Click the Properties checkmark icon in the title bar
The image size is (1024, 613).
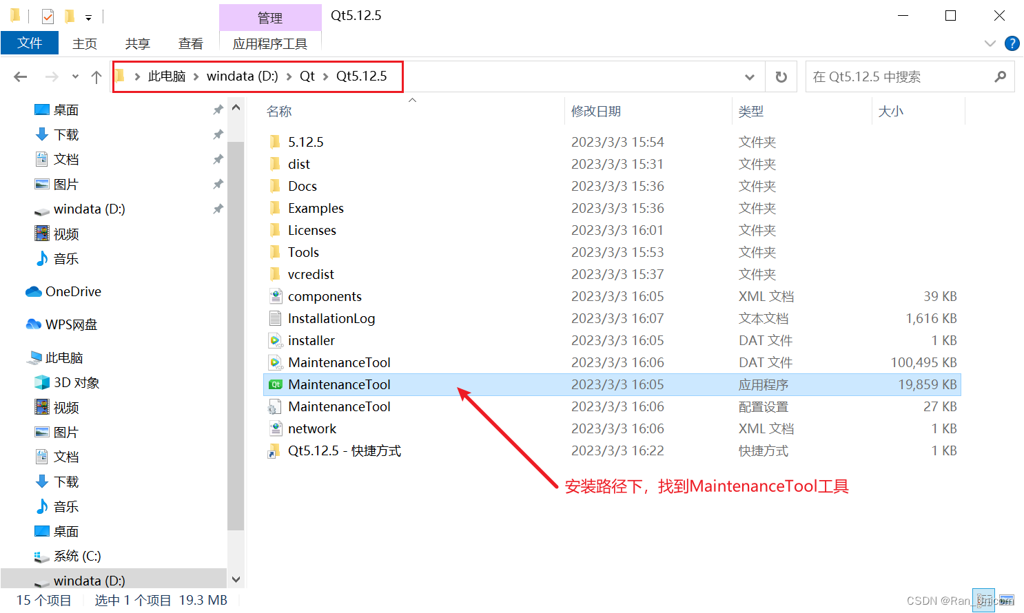(x=48, y=16)
